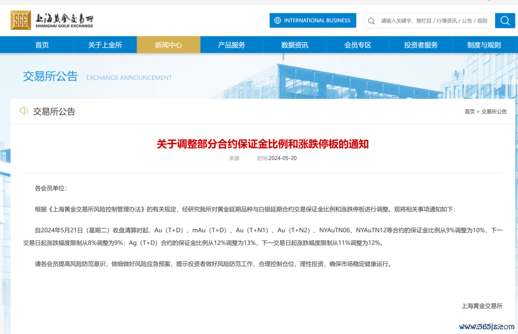Click the signature 上海黄金交易所 at bottom right

tap(482, 306)
